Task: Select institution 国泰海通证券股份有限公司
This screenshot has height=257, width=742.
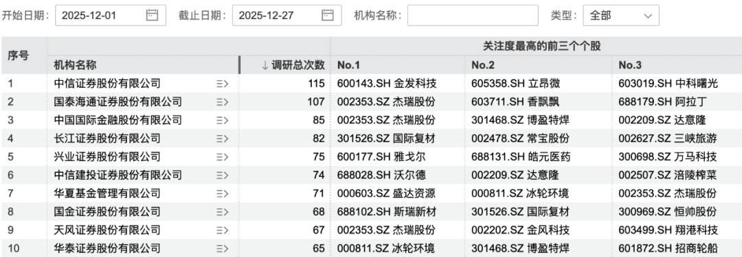Action: click(118, 102)
